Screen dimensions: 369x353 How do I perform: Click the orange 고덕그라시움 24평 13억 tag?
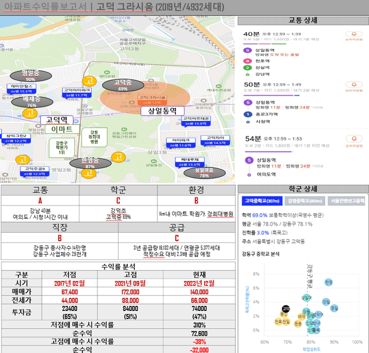152,100
